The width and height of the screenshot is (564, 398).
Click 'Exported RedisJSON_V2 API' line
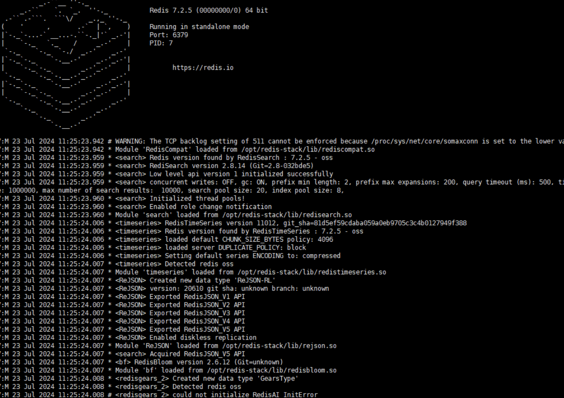[x=122, y=305]
